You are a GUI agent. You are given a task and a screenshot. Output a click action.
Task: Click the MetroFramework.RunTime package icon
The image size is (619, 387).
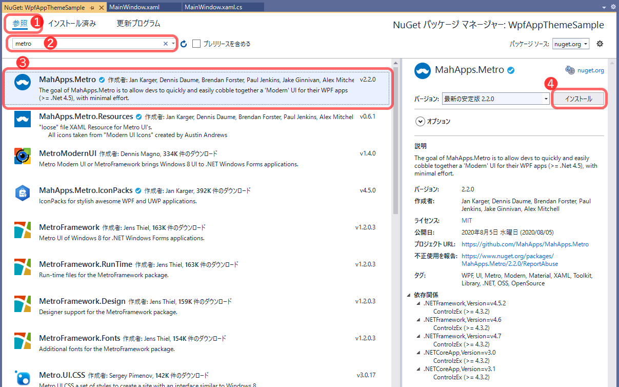(x=23, y=267)
